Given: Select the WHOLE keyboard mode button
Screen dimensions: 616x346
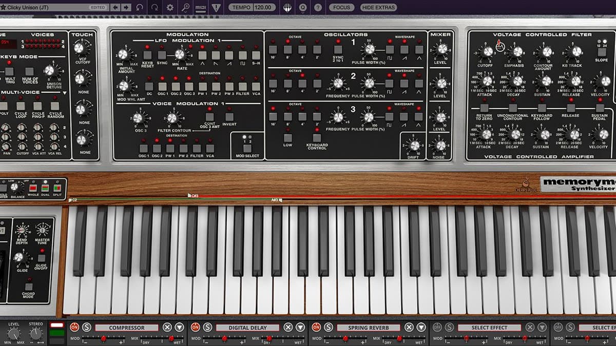Looking at the screenshot, I should (33, 188).
